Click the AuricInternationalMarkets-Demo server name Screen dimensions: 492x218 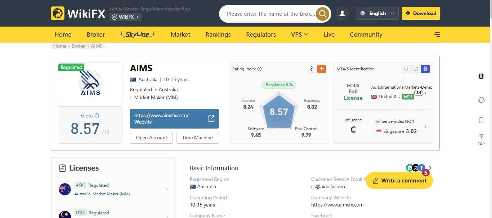(x=402, y=87)
